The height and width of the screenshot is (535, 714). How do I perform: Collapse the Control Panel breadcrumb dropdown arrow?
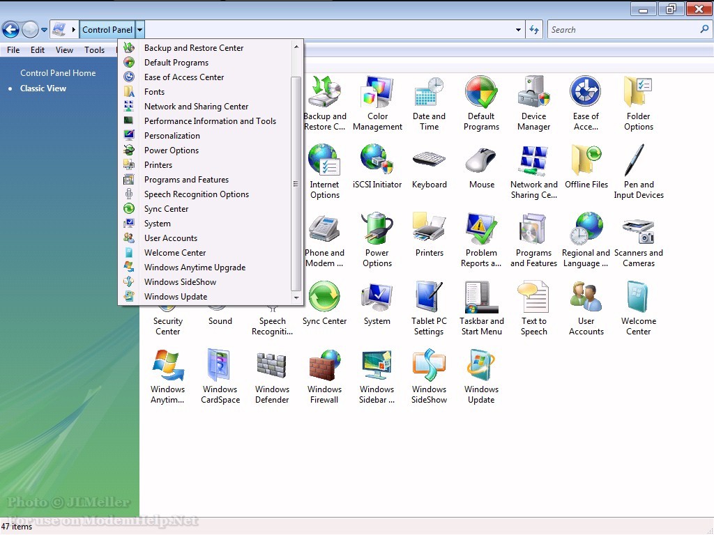point(140,30)
